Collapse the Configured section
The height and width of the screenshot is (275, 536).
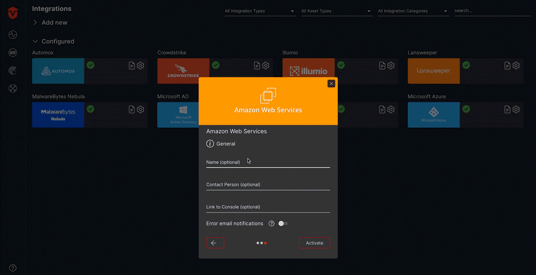[x=53, y=41]
